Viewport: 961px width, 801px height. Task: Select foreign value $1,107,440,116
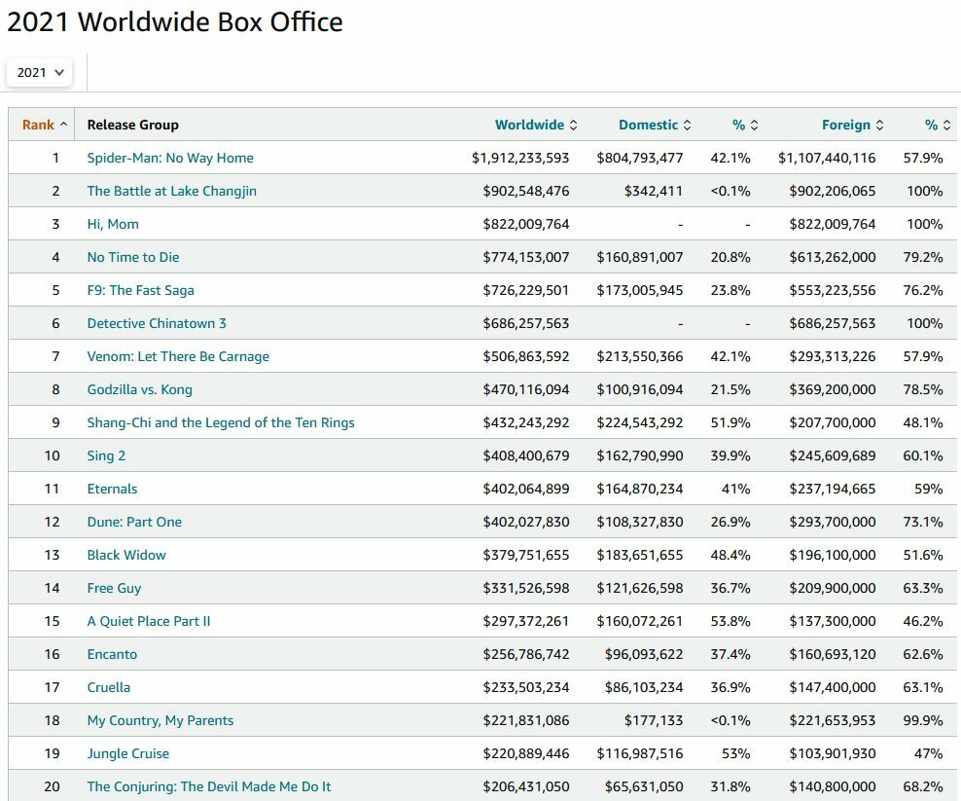tap(827, 158)
